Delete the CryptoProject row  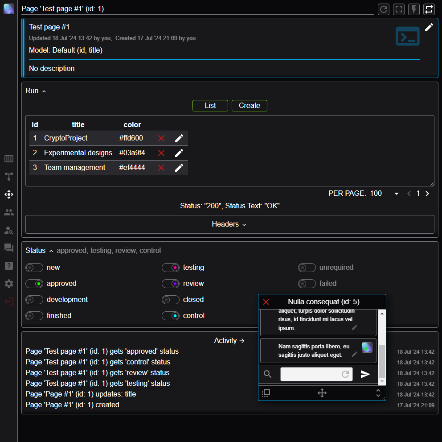pos(161,138)
